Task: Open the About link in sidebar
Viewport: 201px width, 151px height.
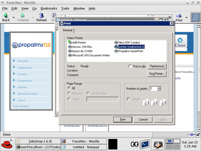Action: 21,100
